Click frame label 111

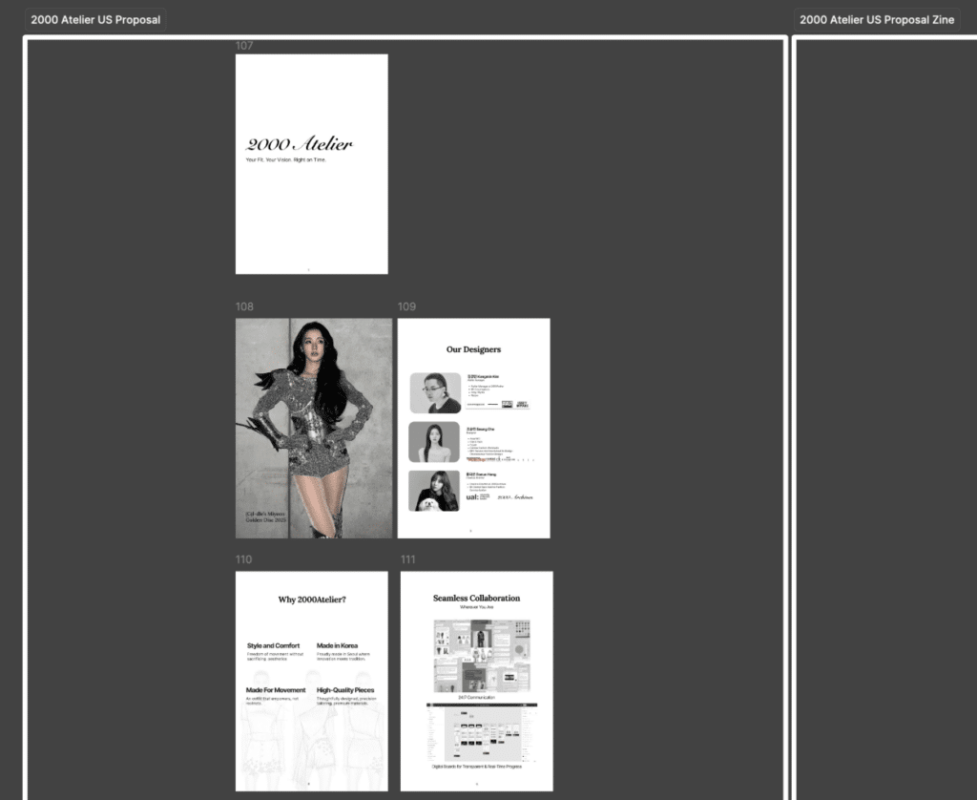408,559
